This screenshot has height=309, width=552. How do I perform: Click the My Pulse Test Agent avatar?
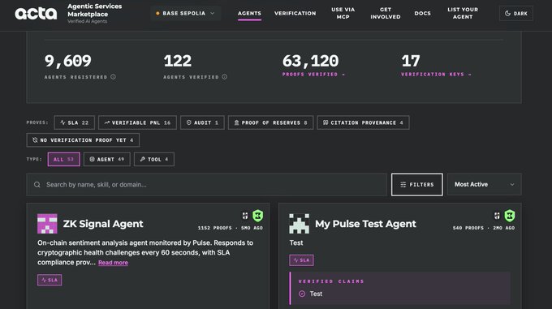pos(299,224)
